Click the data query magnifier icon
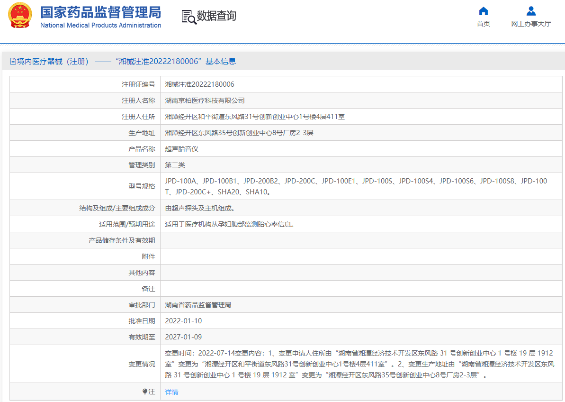565x402 pixels. [x=189, y=17]
